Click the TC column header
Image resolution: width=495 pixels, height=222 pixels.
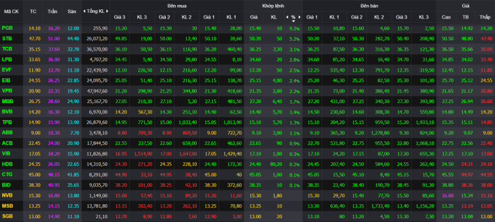click(x=33, y=11)
